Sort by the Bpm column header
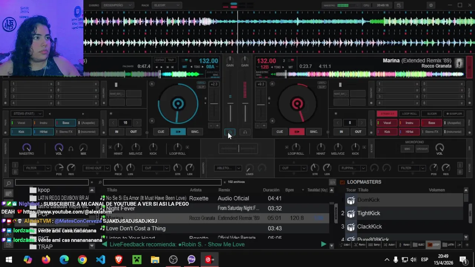Viewport: 475px width, 267px height. (289, 190)
